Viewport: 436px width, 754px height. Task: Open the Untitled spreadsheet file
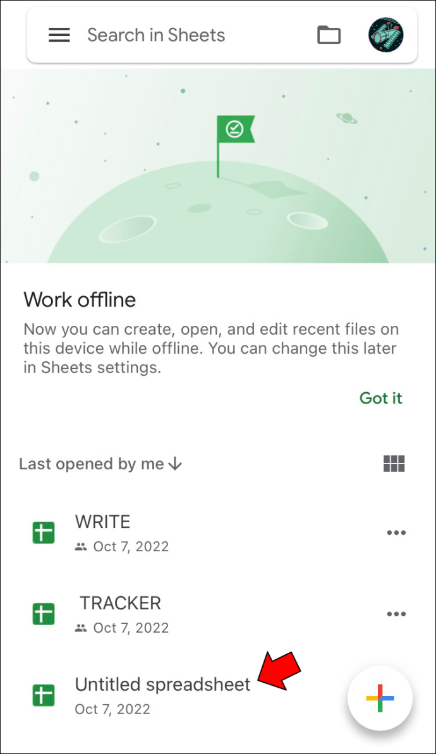(x=162, y=685)
